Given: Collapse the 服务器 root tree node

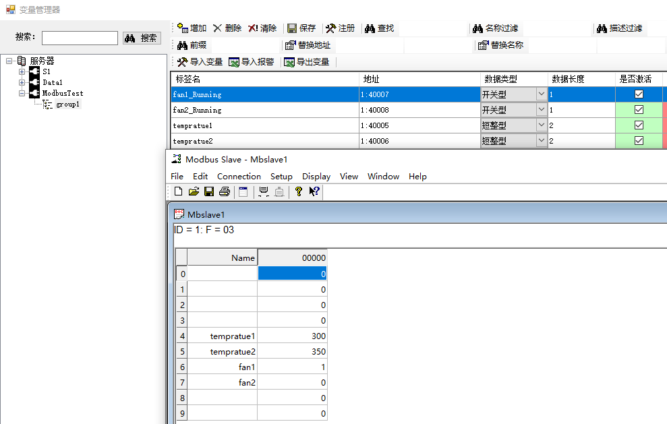Looking at the screenshot, I should coord(9,61).
